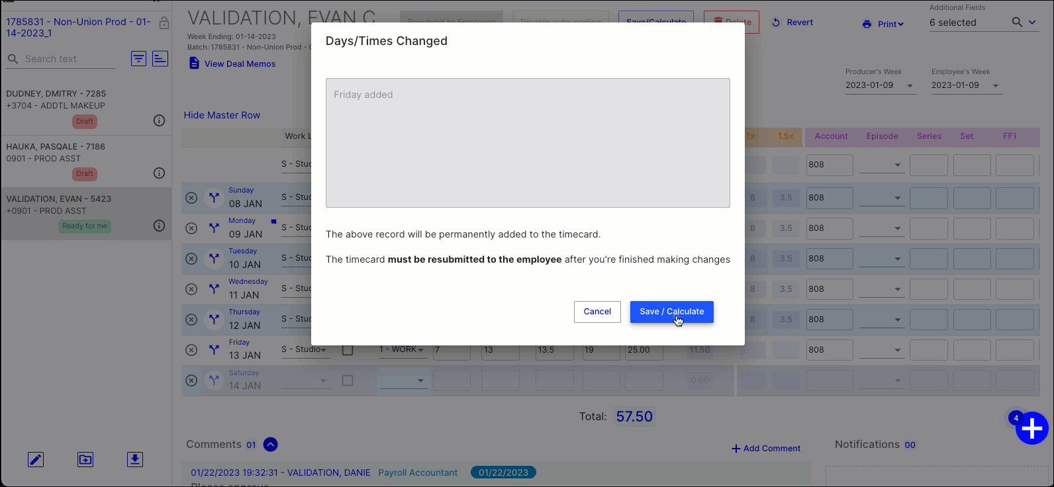Viewport: 1054px width, 487px height.
Task: Toggle the Friday 13 JAN row checkbox
Action: click(x=348, y=350)
